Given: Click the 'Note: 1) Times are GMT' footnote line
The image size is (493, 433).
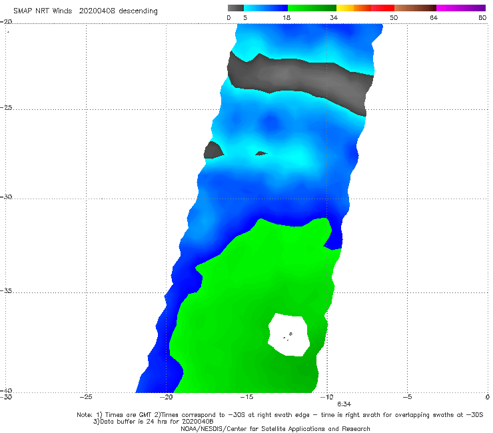Looking at the screenshot, I should coord(280,415).
